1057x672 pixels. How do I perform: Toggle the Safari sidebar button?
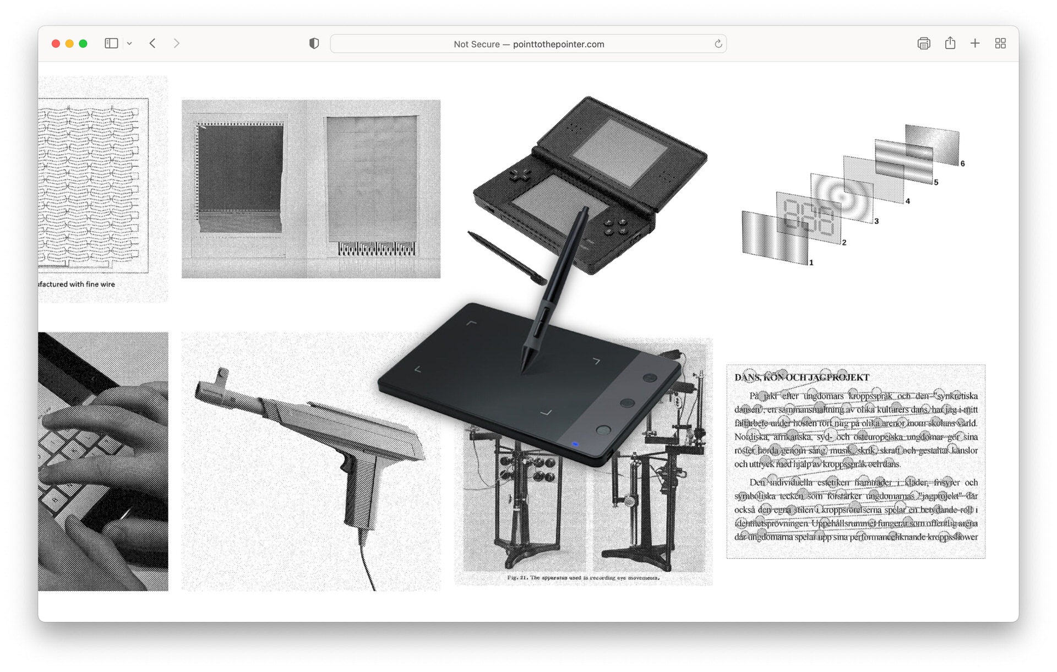click(x=111, y=43)
